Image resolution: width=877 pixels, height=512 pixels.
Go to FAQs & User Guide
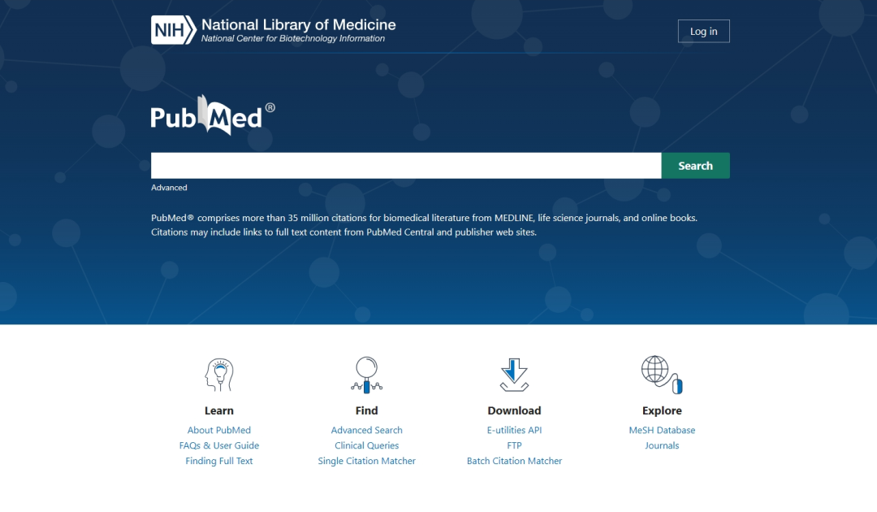click(218, 445)
